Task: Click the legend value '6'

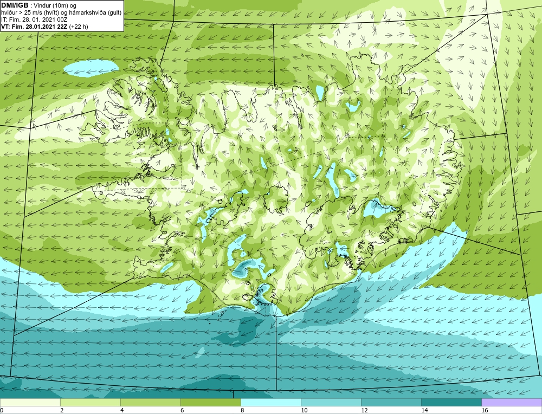Action: 182,410
